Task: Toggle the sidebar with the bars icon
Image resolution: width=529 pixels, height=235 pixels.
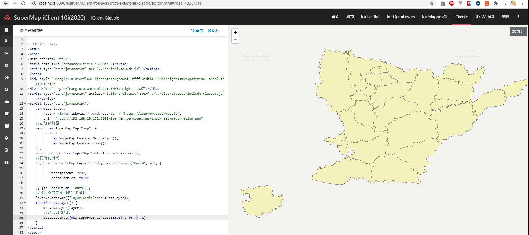Action: click(x=7, y=30)
